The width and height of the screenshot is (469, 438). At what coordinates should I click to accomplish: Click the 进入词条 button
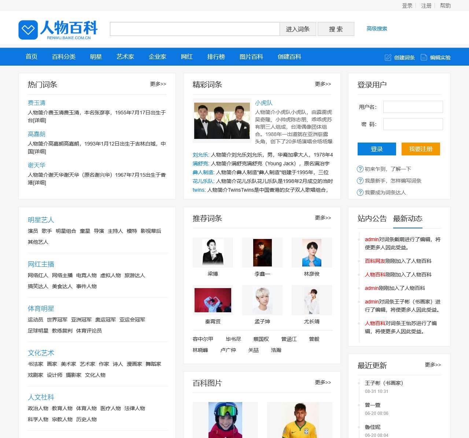[298, 29]
